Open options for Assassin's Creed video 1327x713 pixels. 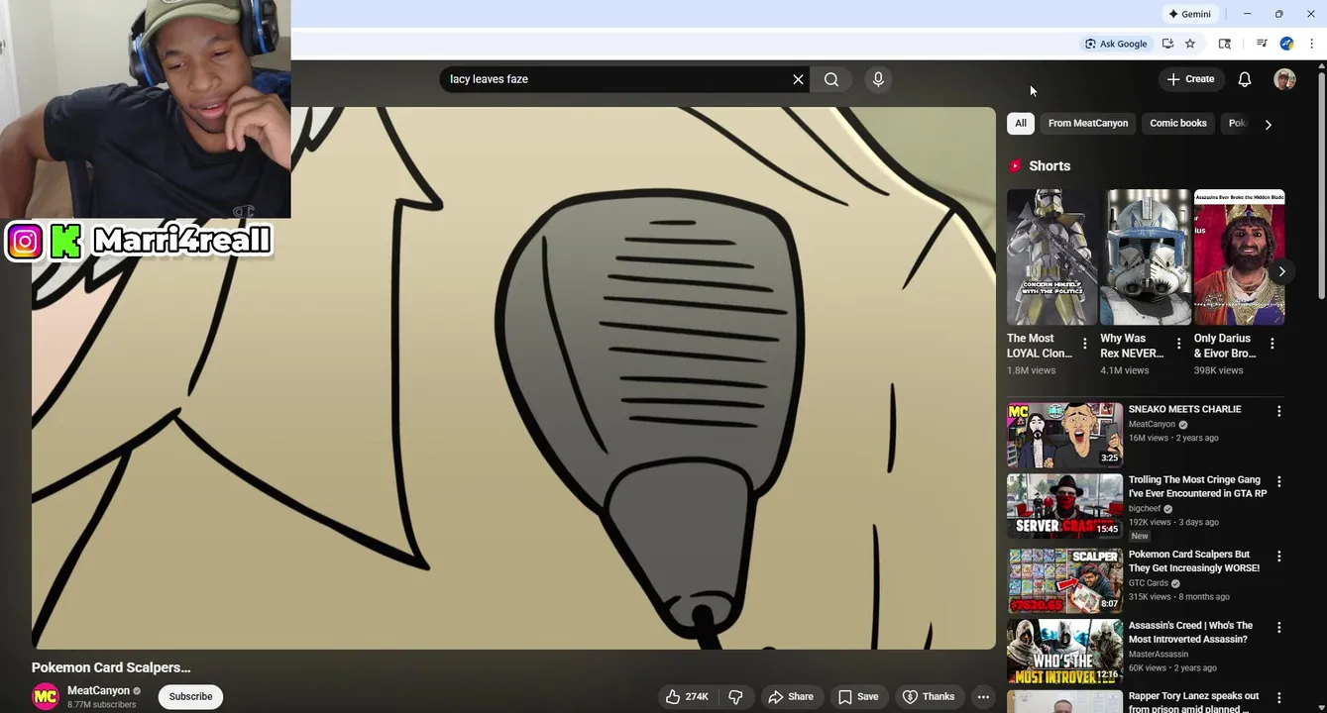coord(1278,628)
